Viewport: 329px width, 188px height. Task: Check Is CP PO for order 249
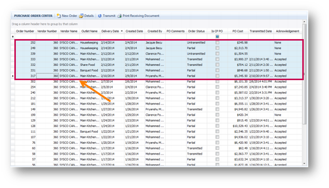pyautogui.click(x=217, y=48)
